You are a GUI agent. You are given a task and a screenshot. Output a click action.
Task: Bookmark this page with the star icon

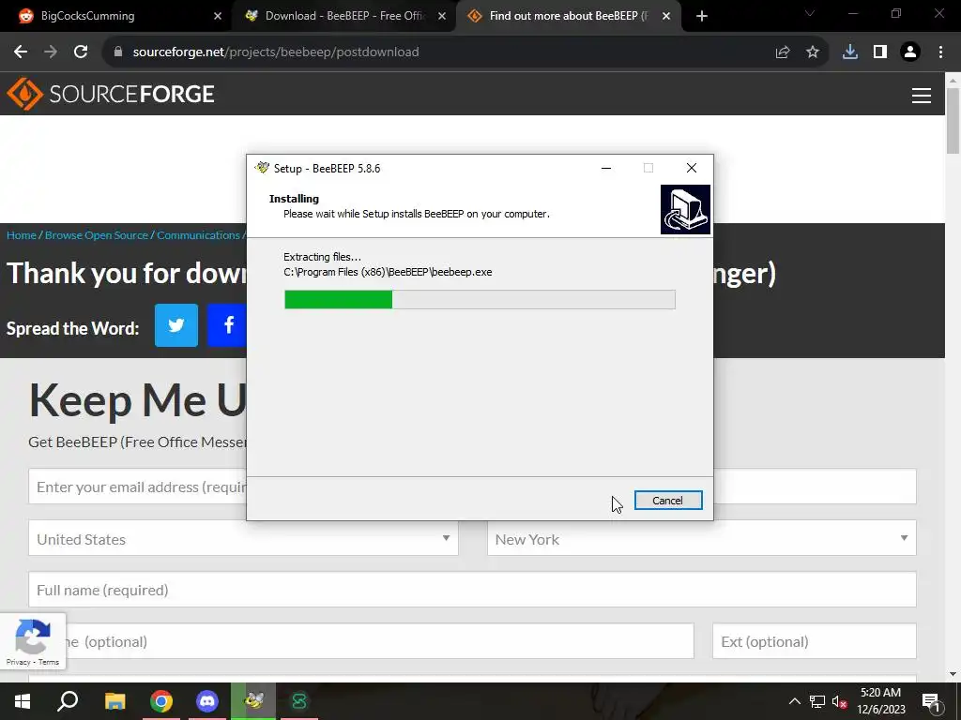point(813,52)
